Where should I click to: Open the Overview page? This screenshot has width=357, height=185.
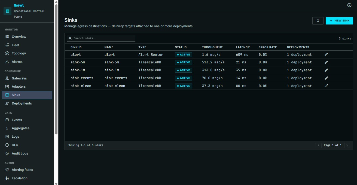coord(27,37)
